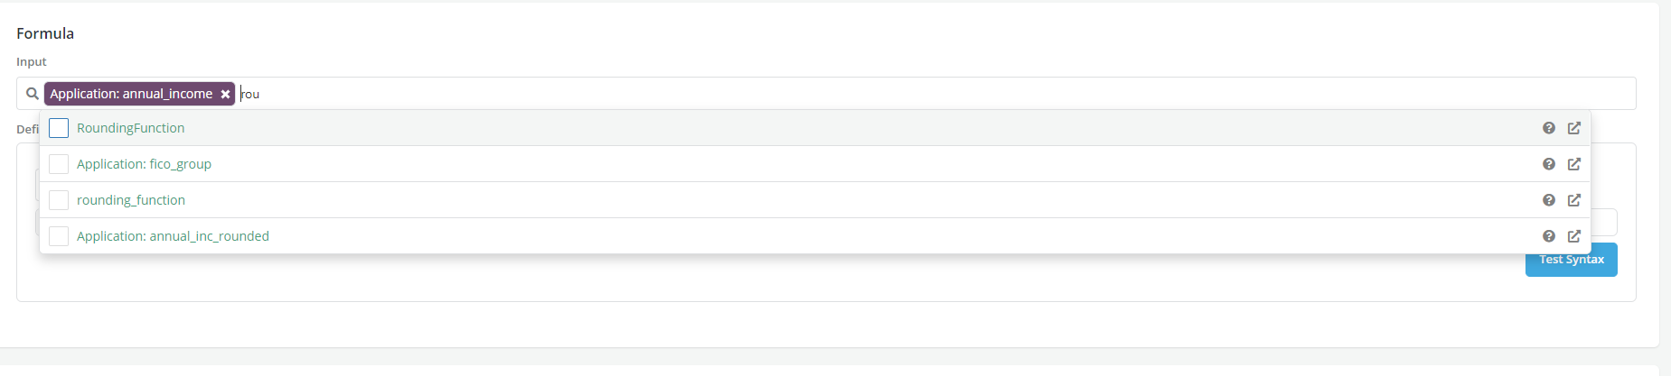This screenshot has width=1671, height=376.
Task: Check the RoundingFunction checkbox
Action: (59, 128)
